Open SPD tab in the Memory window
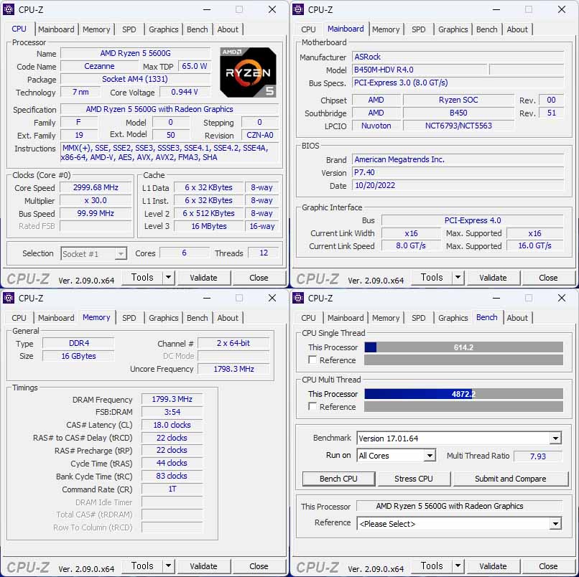The height and width of the screenshot is (577, 579). tap(129, 318)
